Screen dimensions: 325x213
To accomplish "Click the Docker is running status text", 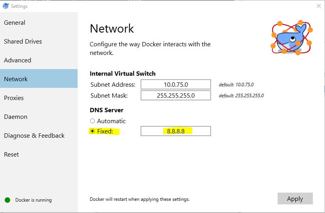I will [34, 200].
